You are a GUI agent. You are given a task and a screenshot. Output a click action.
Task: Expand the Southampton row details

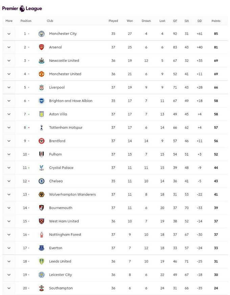[x=9, y=288]
